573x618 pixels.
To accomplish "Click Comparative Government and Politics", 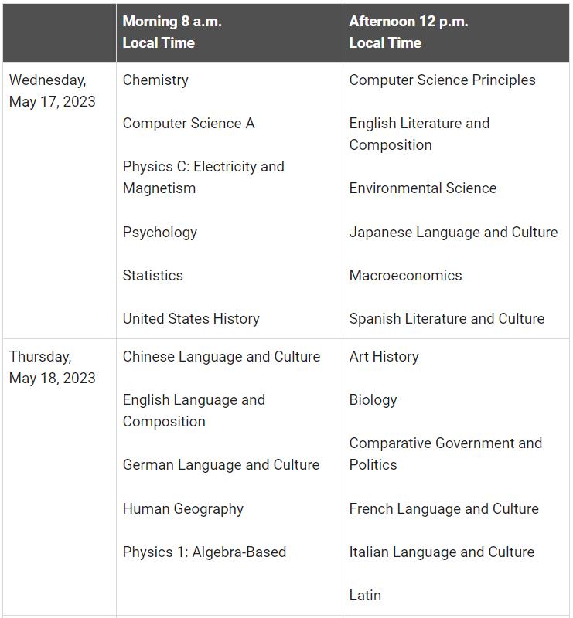I will pyautogui.click(x=445, y=454).
